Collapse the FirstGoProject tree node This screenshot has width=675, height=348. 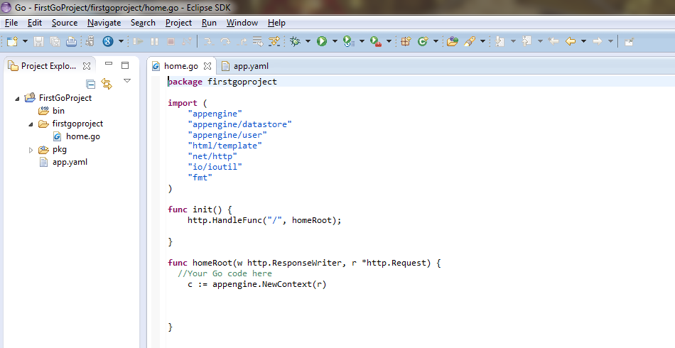tap(17, 99)
